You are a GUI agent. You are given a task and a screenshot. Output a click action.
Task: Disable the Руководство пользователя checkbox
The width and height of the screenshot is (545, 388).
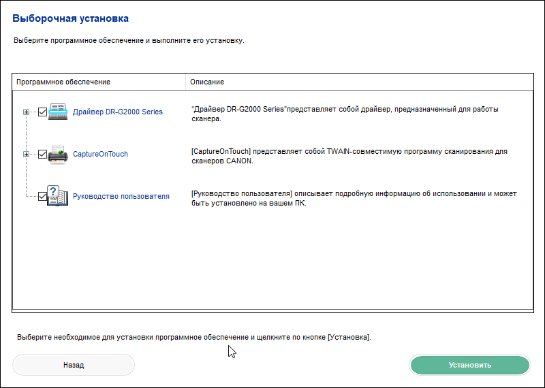42,196
